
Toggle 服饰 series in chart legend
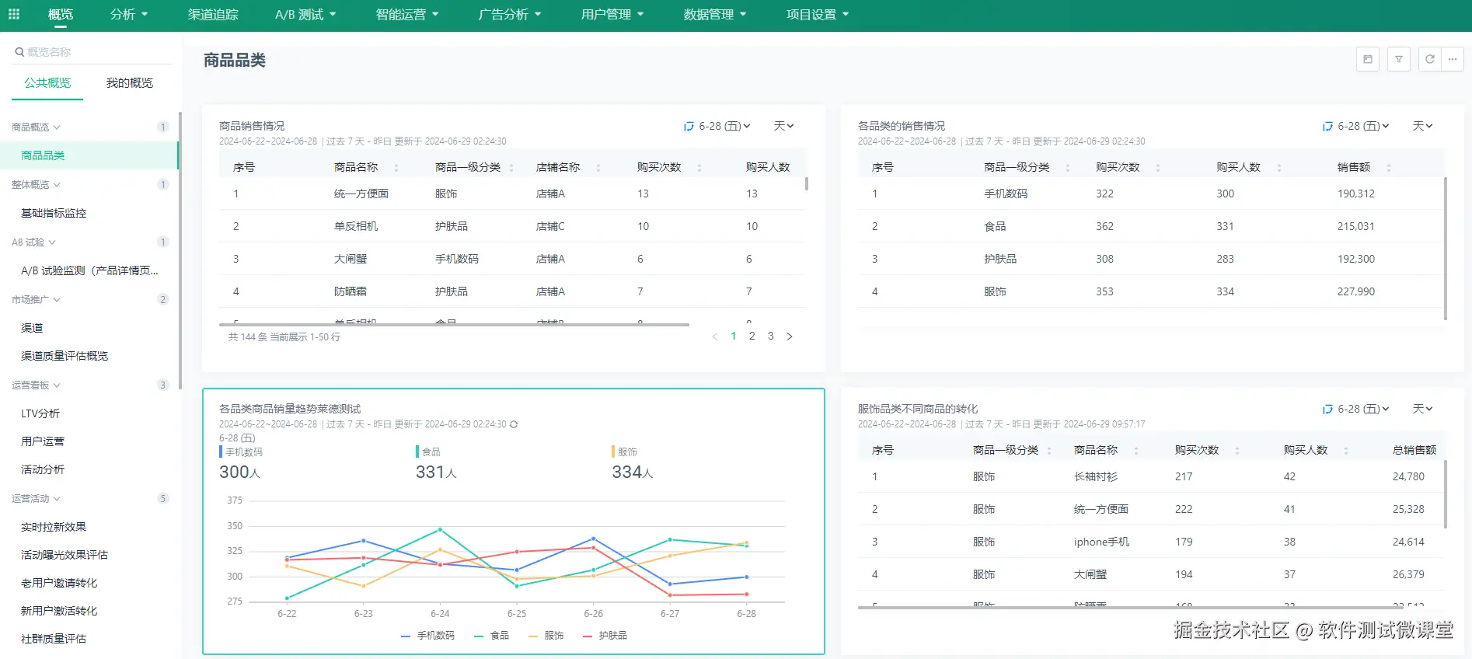click(546, 636)
